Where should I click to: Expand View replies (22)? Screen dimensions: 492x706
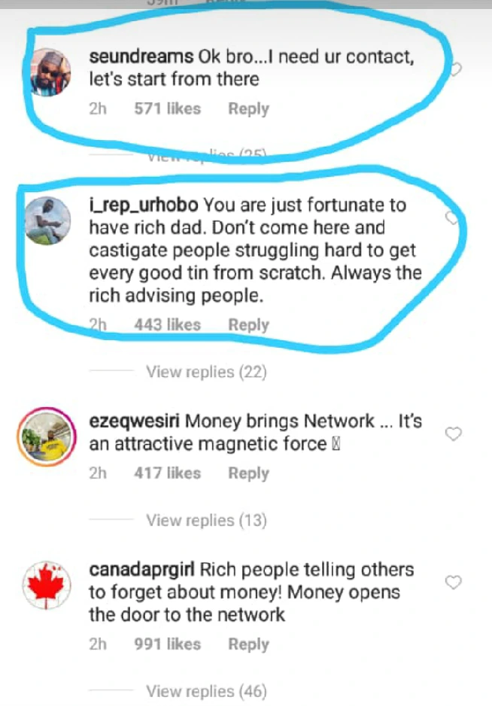[x=206, y=371]
